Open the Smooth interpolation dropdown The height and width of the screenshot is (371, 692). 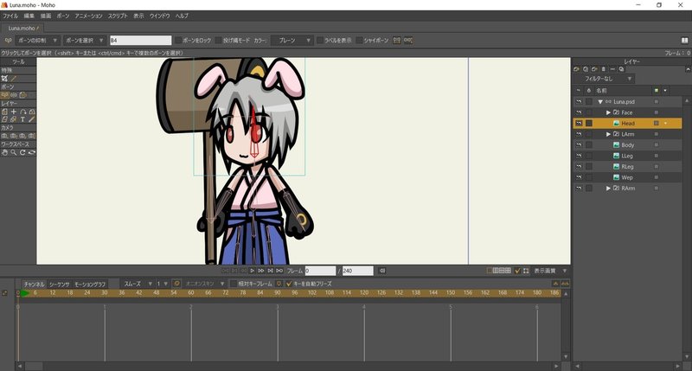pyautogui.click(x=138, y=284)
